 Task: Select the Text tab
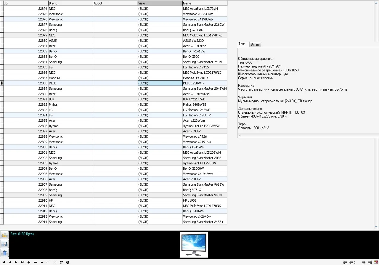pos(242,44)
